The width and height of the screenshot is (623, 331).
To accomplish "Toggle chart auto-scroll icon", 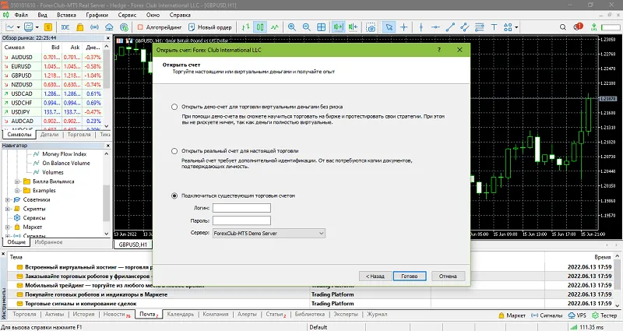I will click(x=338, y=27).
